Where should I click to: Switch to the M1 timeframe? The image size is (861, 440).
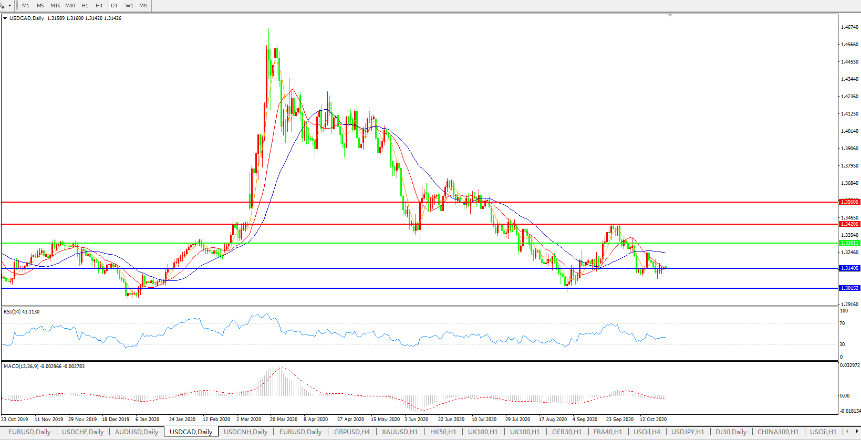[26, 6]
